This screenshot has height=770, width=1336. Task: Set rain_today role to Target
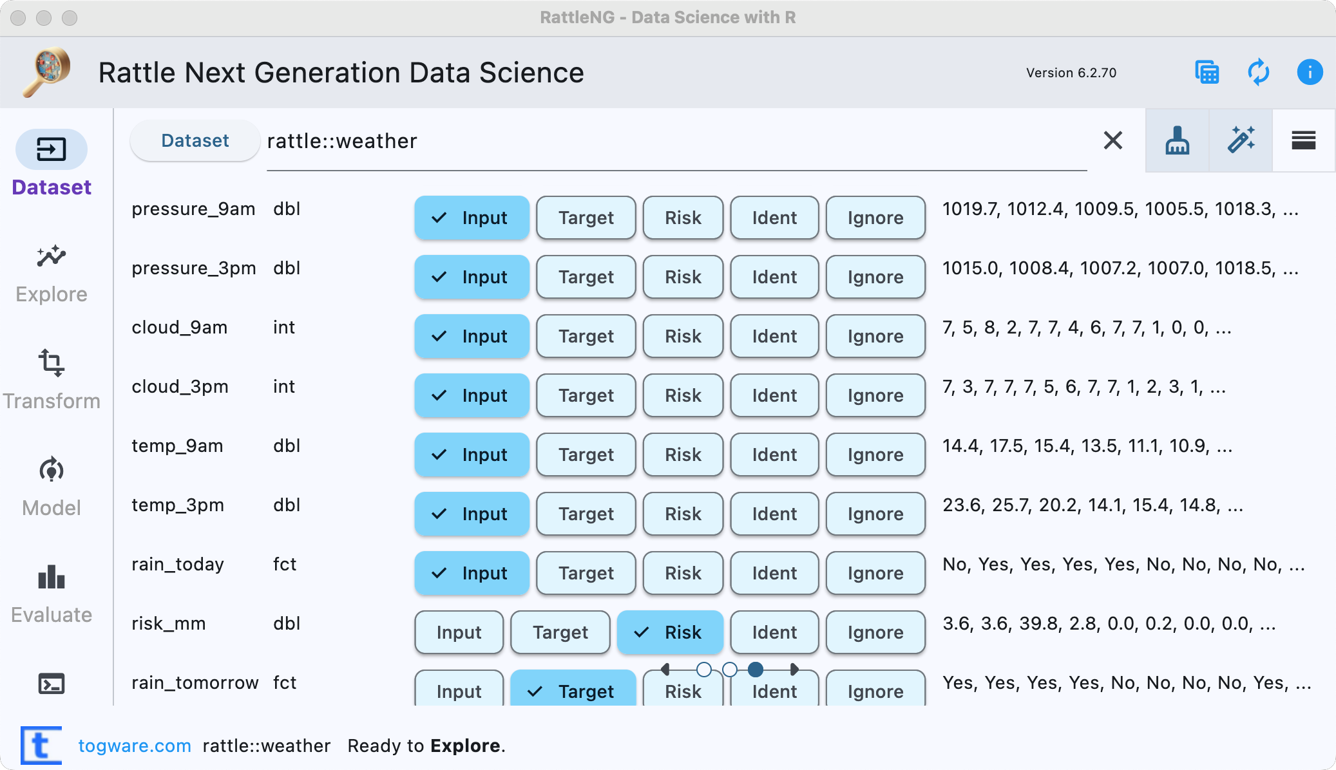pyautogui.click(x=586, y=573)
